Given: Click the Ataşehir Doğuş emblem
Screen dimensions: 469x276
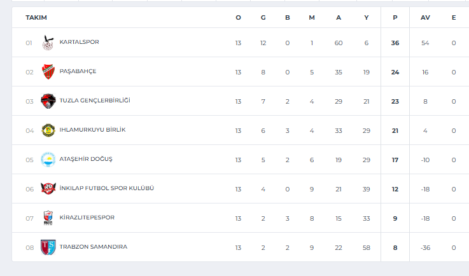Looking at the screenshot, I should click(x=48, y=160).
